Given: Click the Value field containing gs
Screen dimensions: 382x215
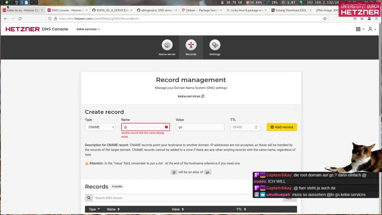Looking at the screenshot, I should [200, 127].
